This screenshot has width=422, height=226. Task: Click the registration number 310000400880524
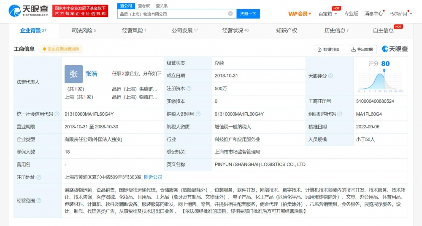pyautogui.click(x=375, y=101)
